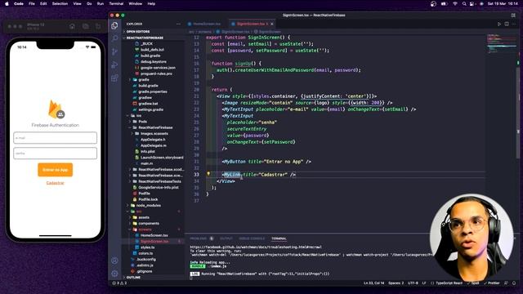Split the editor to the right
The image size is (523, 294).
507,24
